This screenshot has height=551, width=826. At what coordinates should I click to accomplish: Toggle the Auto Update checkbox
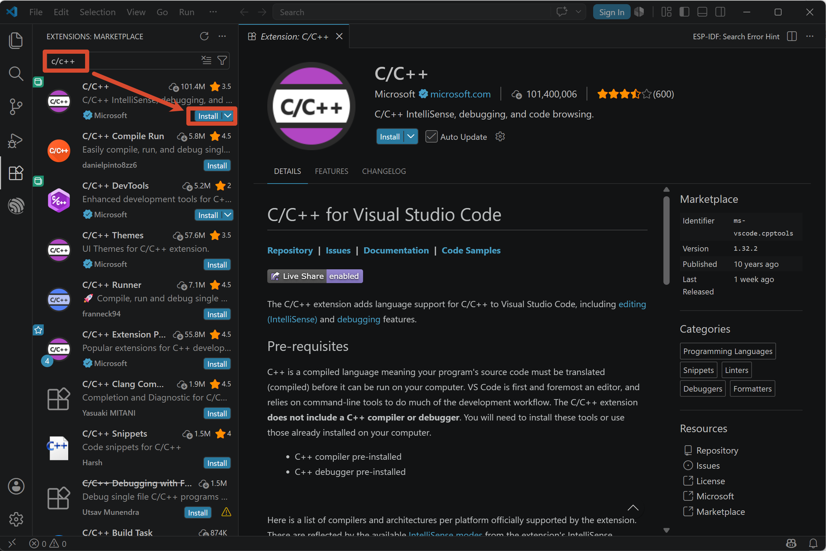point(431,137)
